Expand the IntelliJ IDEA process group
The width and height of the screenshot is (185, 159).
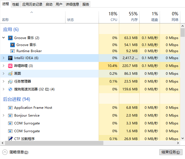pos(4,58)
